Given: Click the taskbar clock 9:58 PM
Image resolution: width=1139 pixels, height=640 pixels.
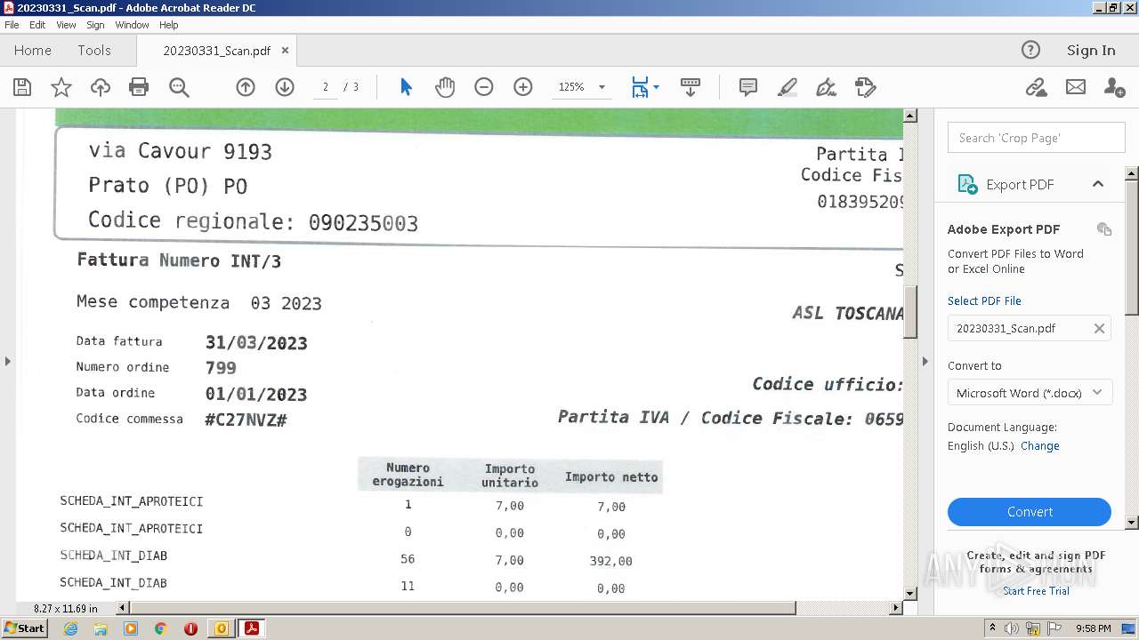Looking at the screenshot, I should (x=1093, y=628).
